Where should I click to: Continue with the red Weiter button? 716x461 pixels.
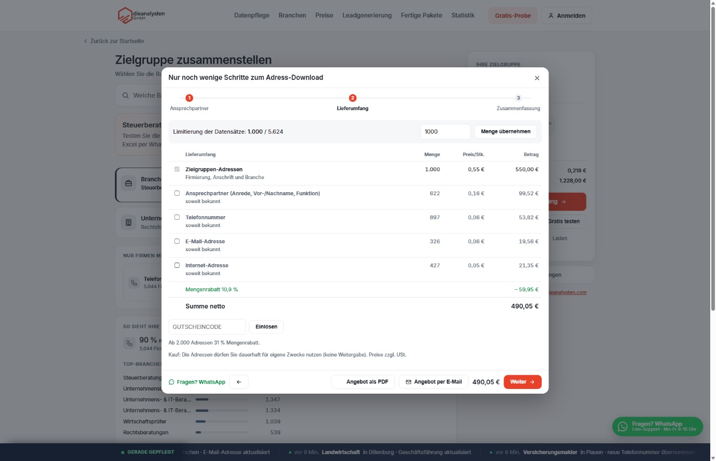click(x=522, y=382)
